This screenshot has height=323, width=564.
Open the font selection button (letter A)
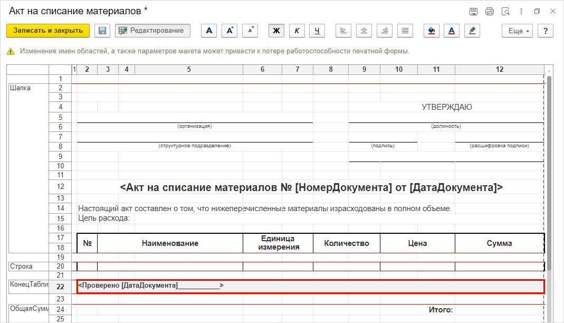[209, 31]
